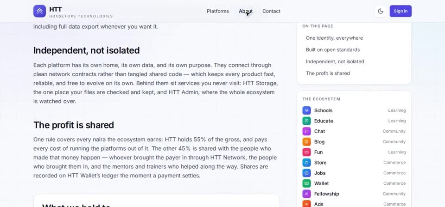Click the Educate platform icon

(x=306, y=121)
